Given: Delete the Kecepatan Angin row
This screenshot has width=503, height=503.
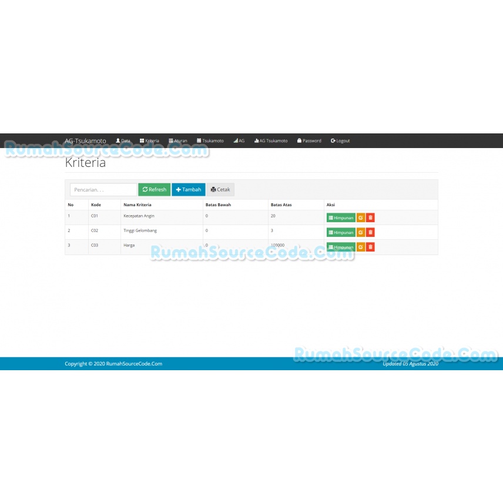Looking at the screenshot, I should [x=371, y=218].
